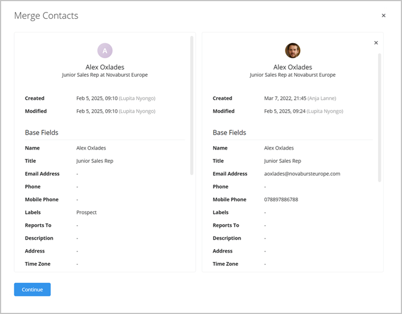Click 'Labels' field label in left card
This screenshot has height=314, width=402.
32,212
